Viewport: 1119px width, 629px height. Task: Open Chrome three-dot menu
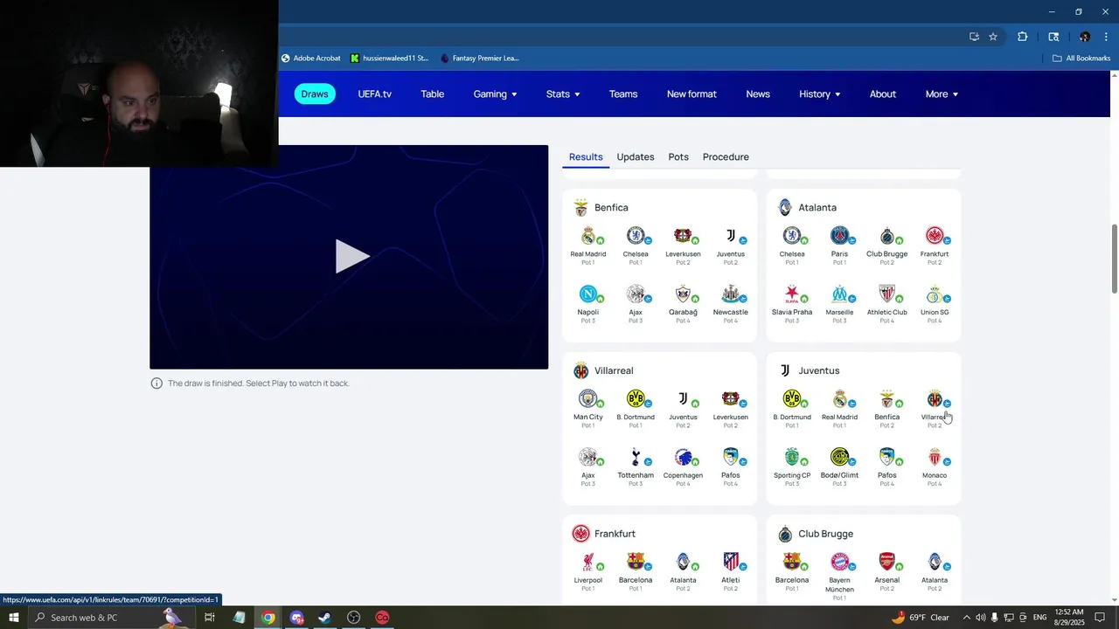pyautogui.click(x=1106, y=37)
